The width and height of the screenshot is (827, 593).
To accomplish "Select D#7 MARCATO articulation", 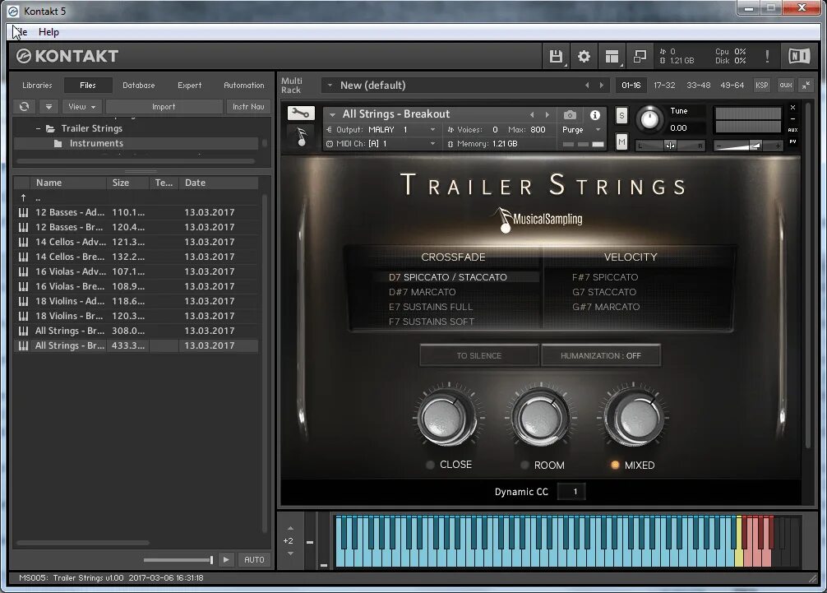I will (x=422, y=292).
